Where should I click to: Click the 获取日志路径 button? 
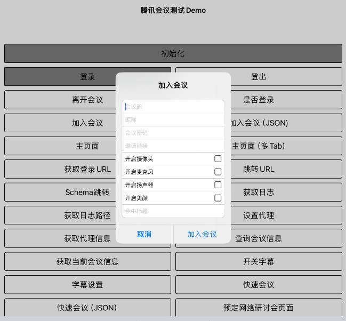pyautogui.click(x=87, y=215)
